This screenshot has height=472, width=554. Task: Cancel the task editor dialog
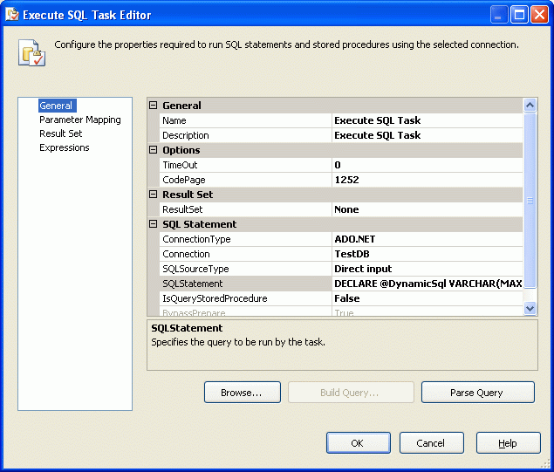[431, 442]
